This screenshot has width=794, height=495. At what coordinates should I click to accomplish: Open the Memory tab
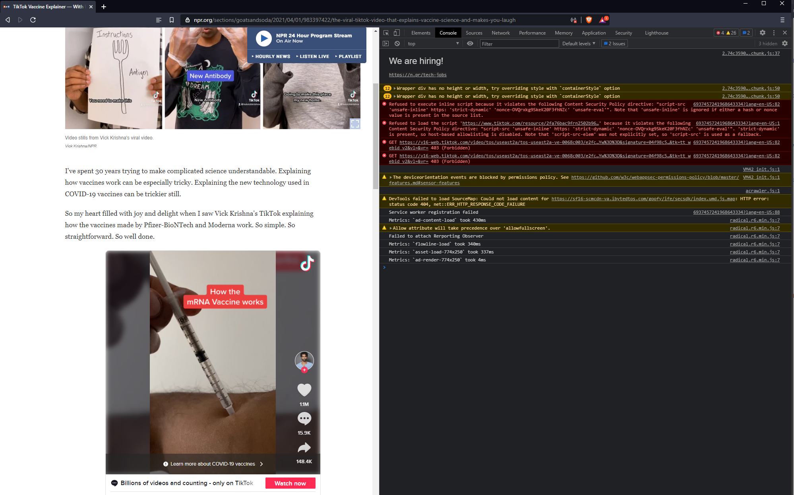(564, 33)
